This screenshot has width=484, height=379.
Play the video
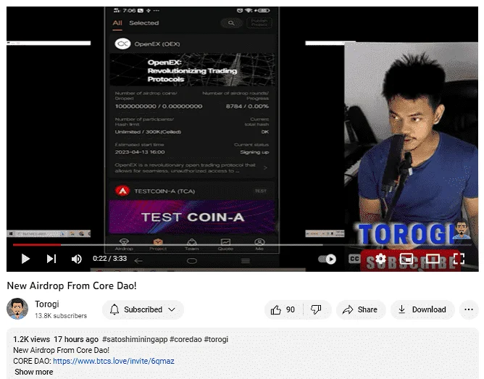[25, 259]
